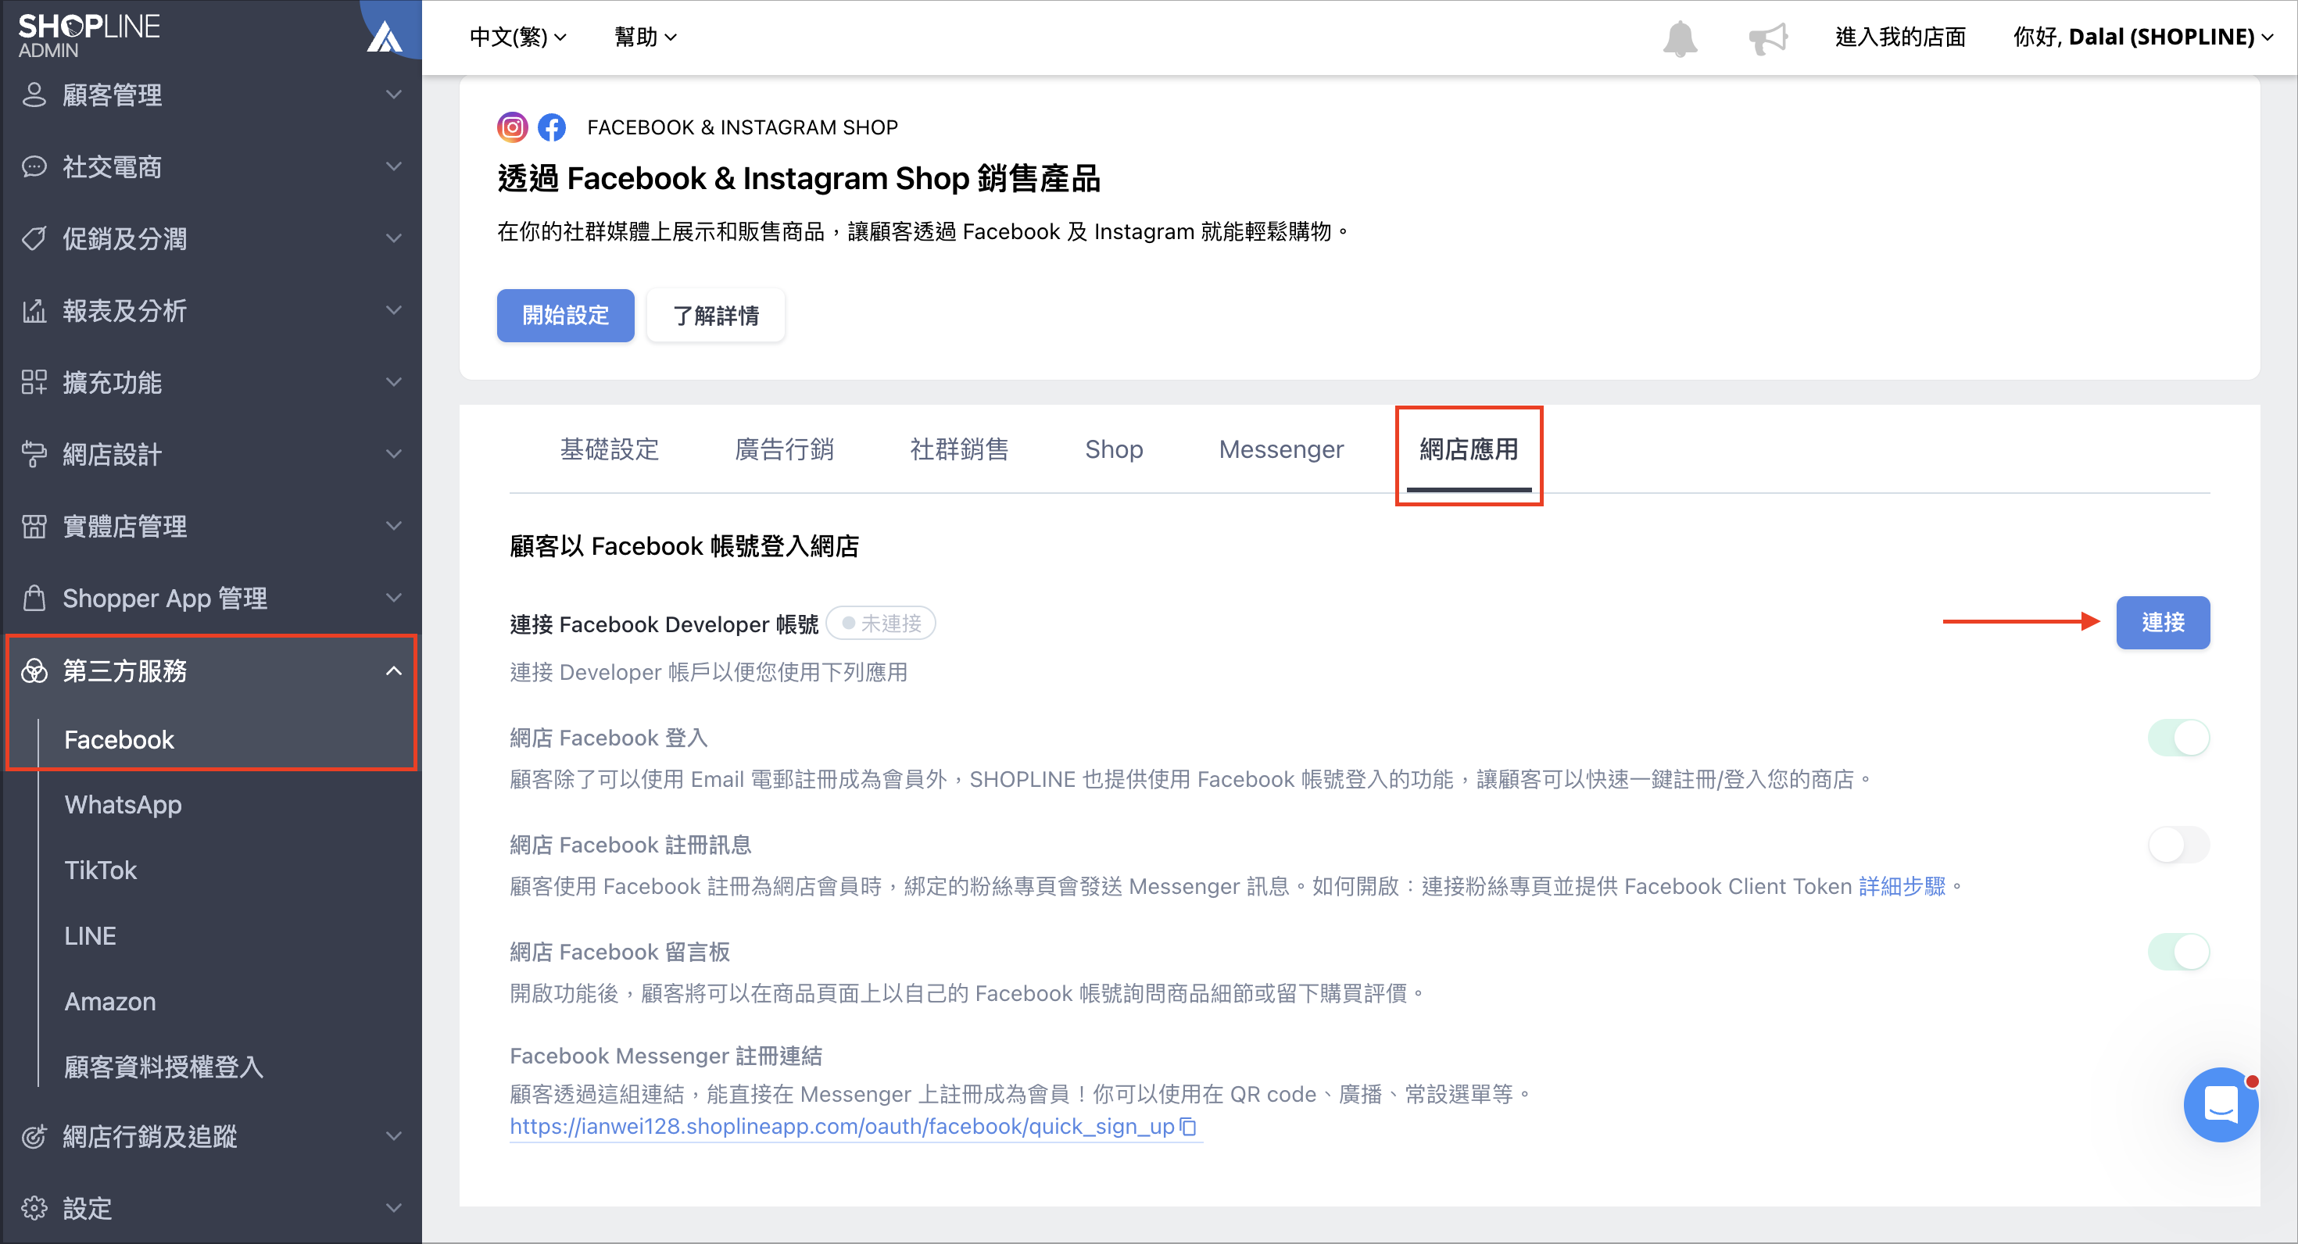The image size is (2298, 1244).
Task: Switch to the 社群銷售 tab
Action: coord(959,449)
